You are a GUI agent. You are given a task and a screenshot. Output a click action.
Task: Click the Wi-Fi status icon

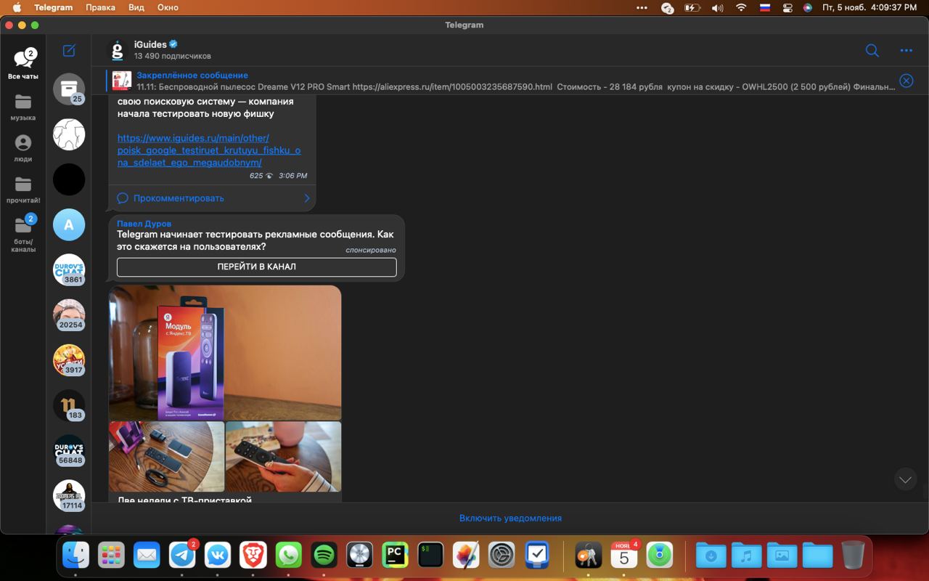pyautogui.click(x=741, y=7)
